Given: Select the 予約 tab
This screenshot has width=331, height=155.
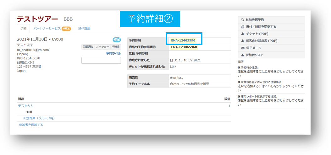Looking at the screenshot, I should pos(24,29).
